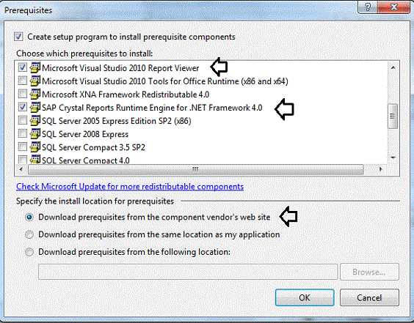This screenshot has height=323, width=414.
Task: Click the list's scroll down arrow
Action: 393,157
